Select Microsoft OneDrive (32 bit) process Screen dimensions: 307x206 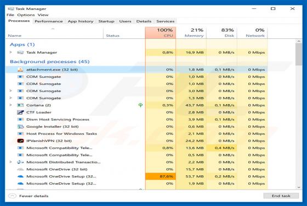pos(137,169)
